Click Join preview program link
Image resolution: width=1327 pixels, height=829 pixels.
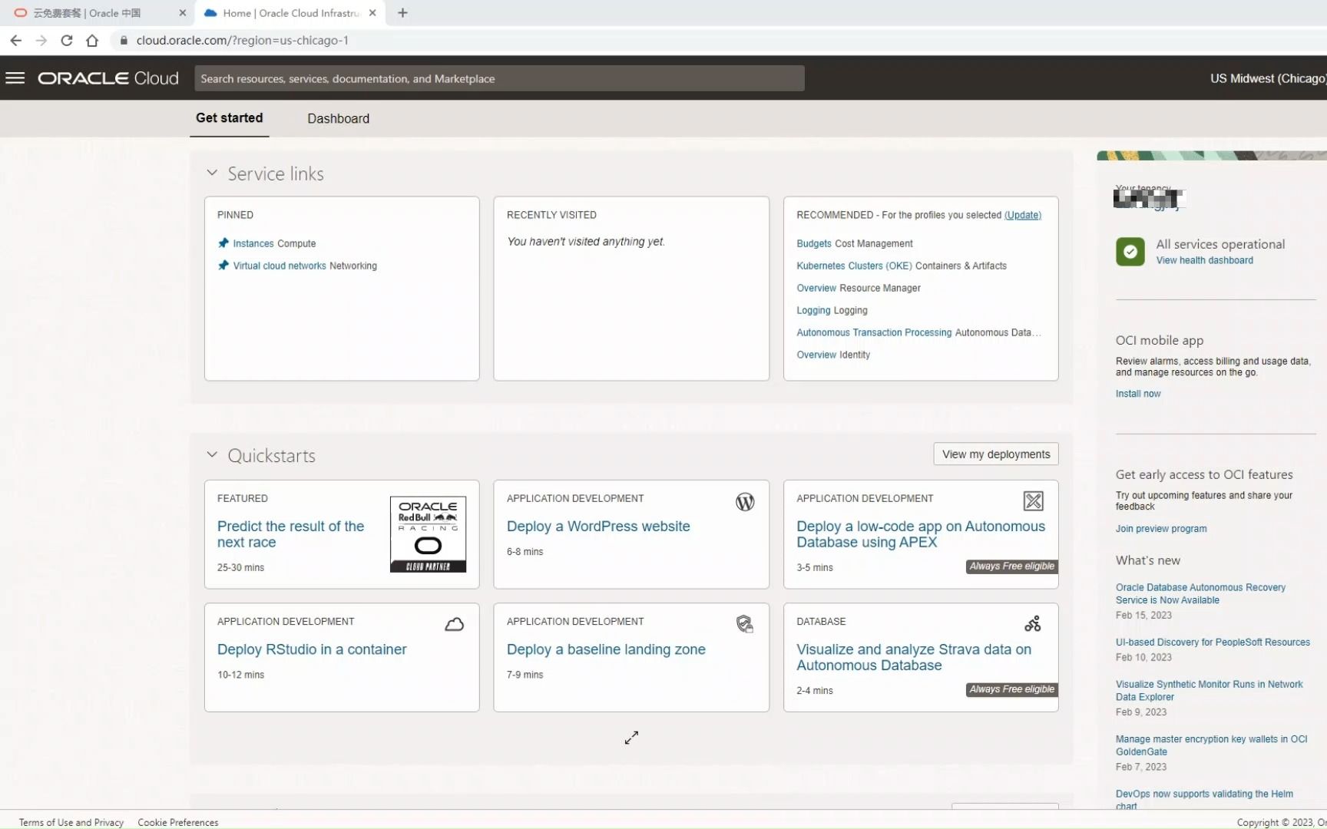[1161, 529]
